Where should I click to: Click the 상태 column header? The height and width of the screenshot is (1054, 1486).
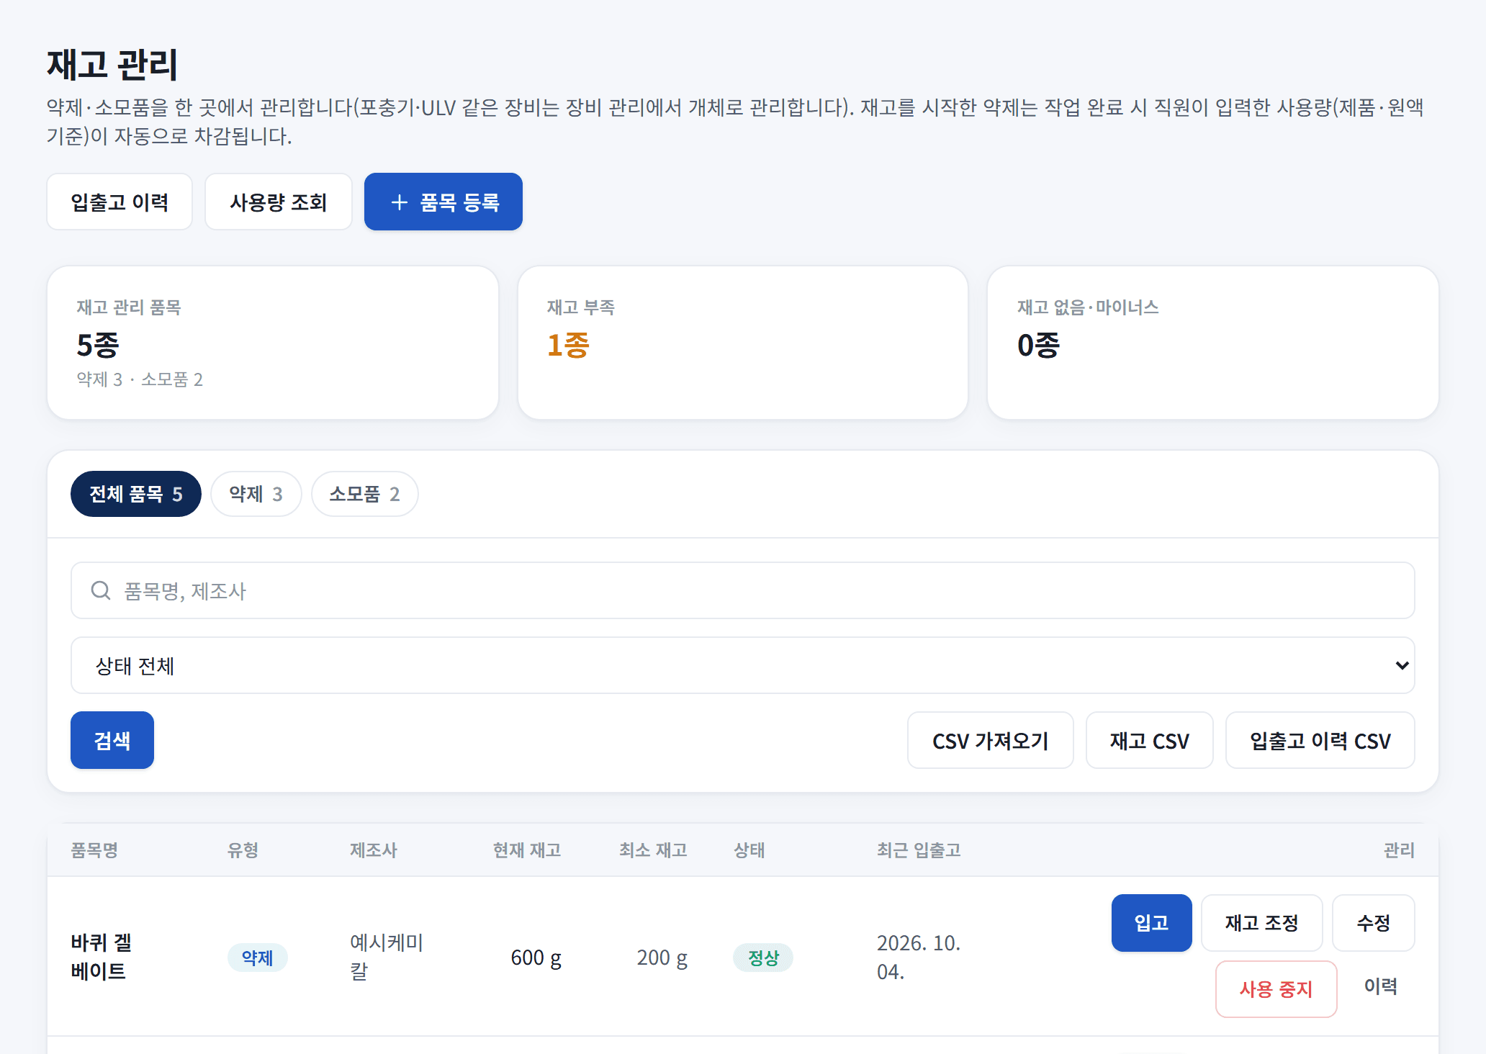(x=749, y=850)
